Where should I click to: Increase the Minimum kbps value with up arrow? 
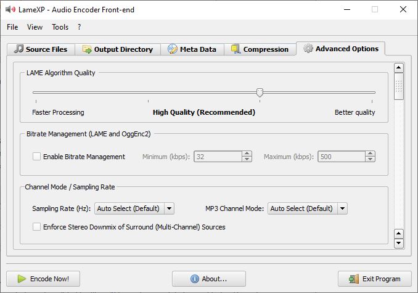247,154
